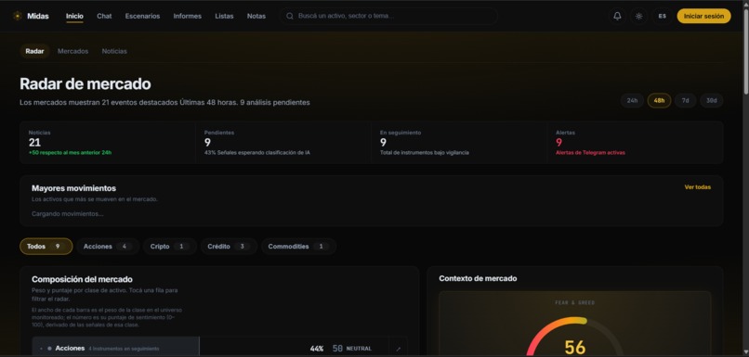Viewport: 749px width, 357px height.
Task: Expand the Acciones row chevron
Action: tap(41, 349)
